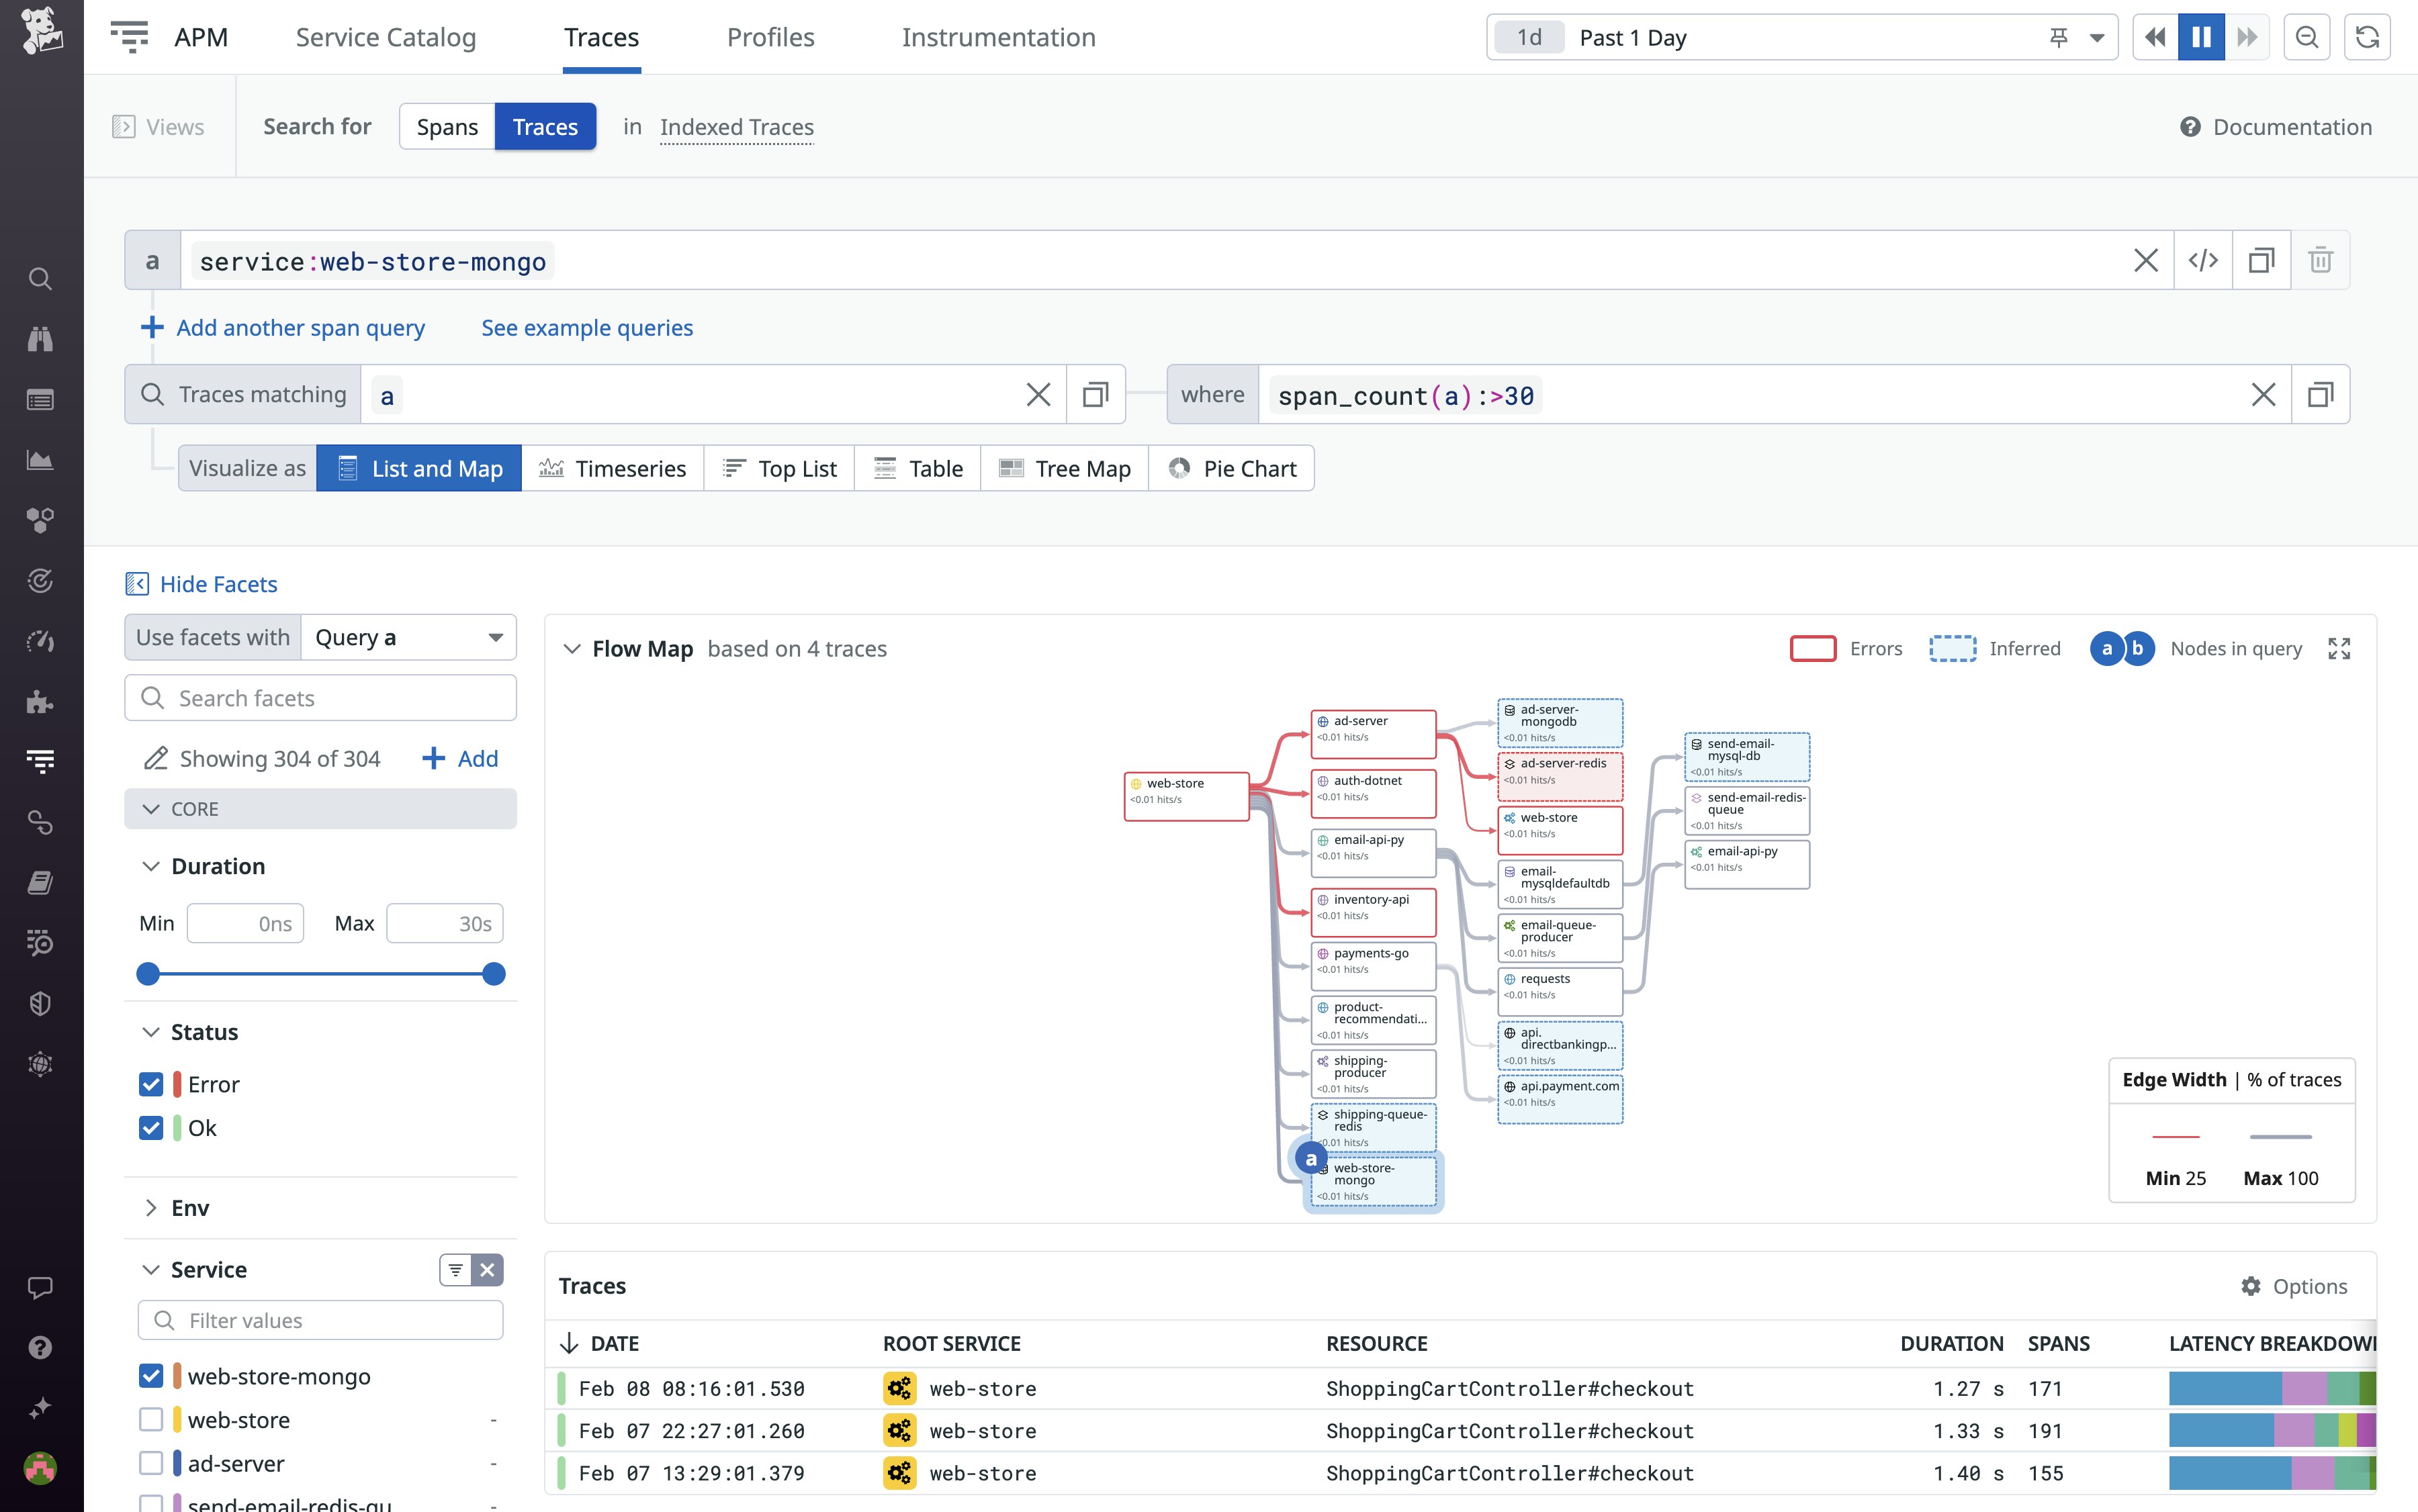2418x1512 pixels.
Task: Click the refresh icon in top bar
Action: [x=2366, y=38]
